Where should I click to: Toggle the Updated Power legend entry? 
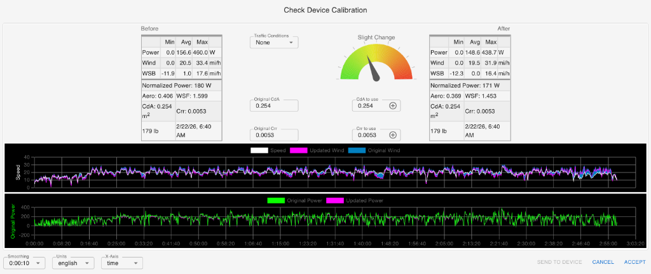(355, 200)
